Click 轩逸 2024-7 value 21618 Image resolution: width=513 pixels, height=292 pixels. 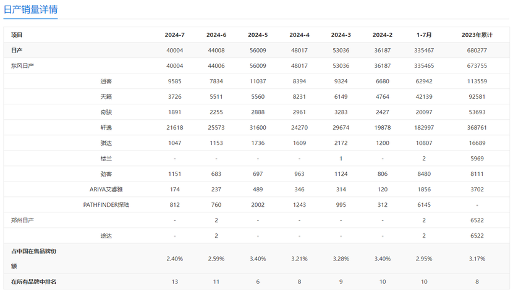175,127
